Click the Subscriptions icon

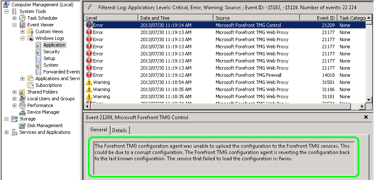(x=30, y=85)
